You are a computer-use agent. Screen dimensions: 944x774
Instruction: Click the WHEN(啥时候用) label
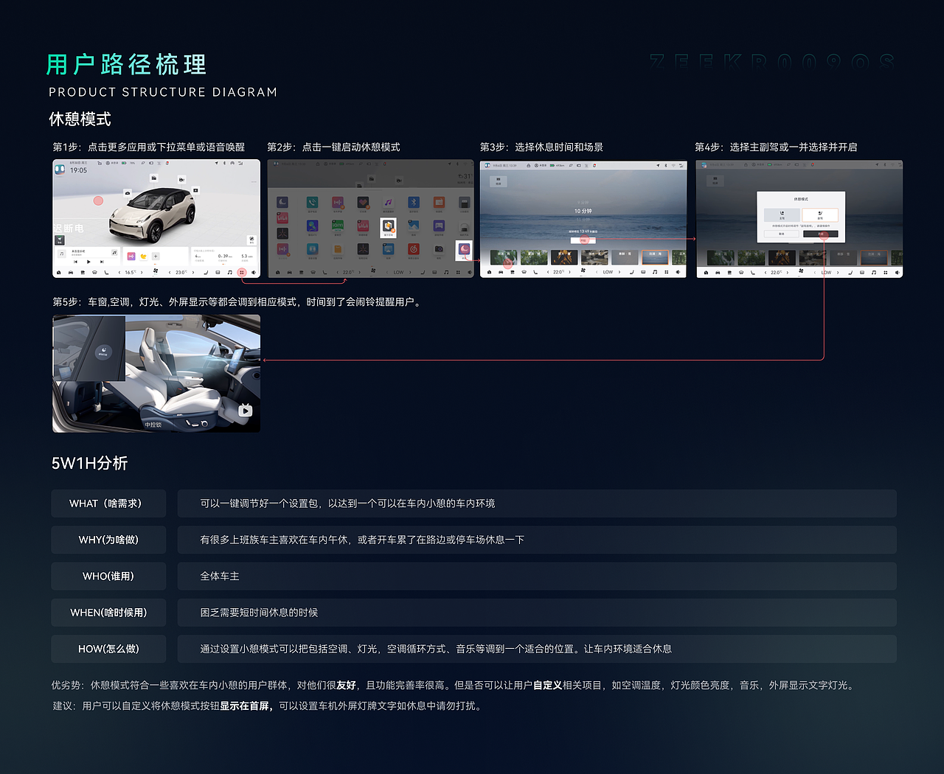click(108, 613)
